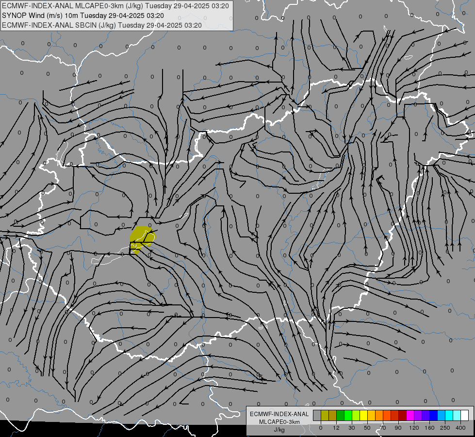Click the J/kg unit label in legend

coord(279,430)
